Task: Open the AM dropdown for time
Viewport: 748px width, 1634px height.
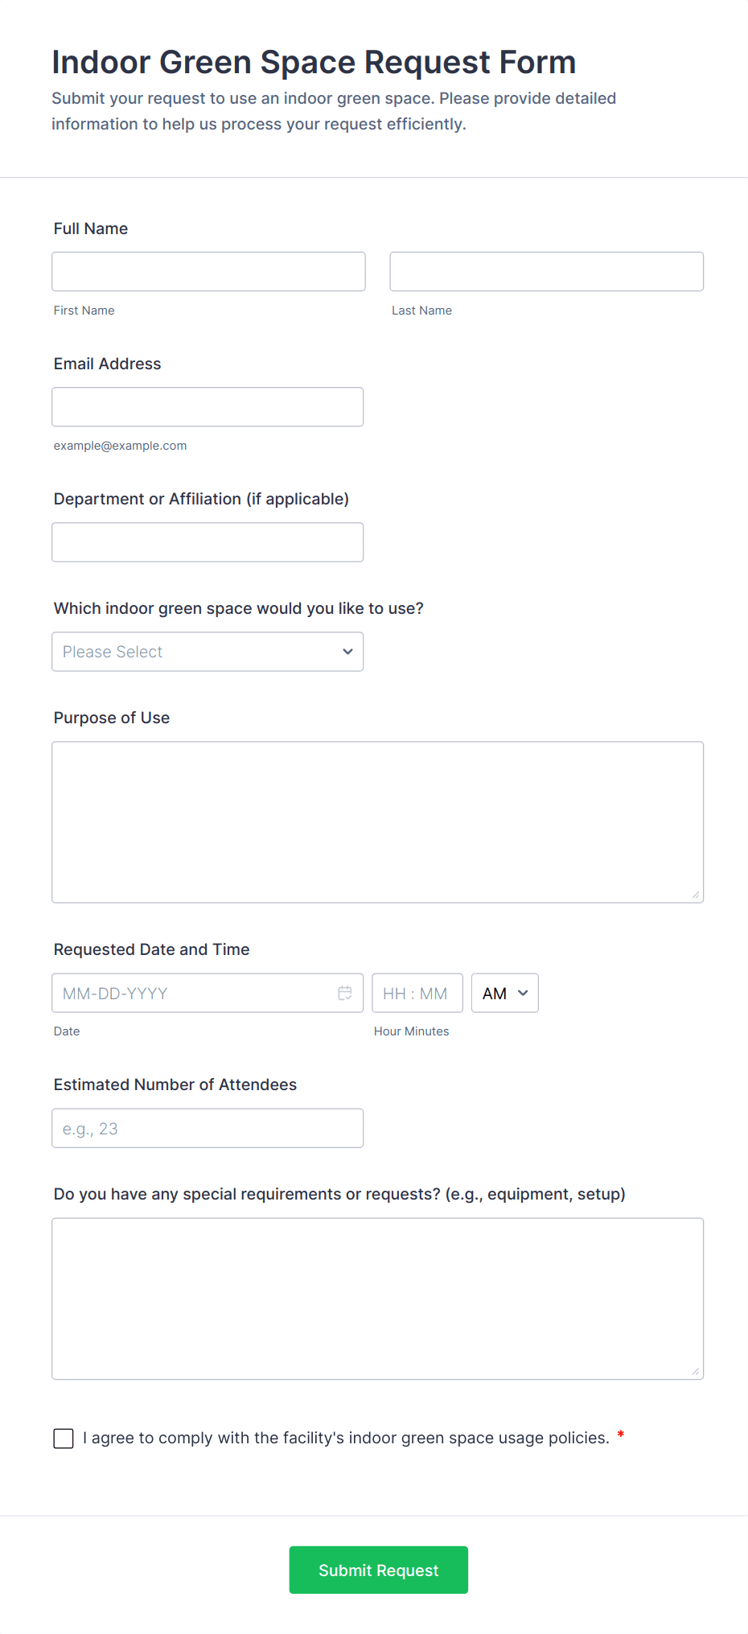Action: [x=503, y=993]
